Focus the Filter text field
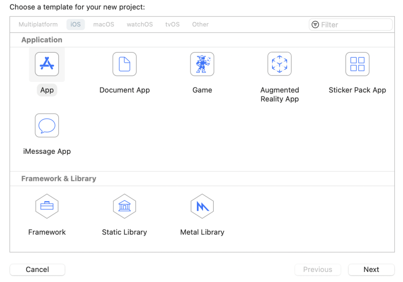Image resolution: width=403 pixels, height=282 pixels. (351, 25)
